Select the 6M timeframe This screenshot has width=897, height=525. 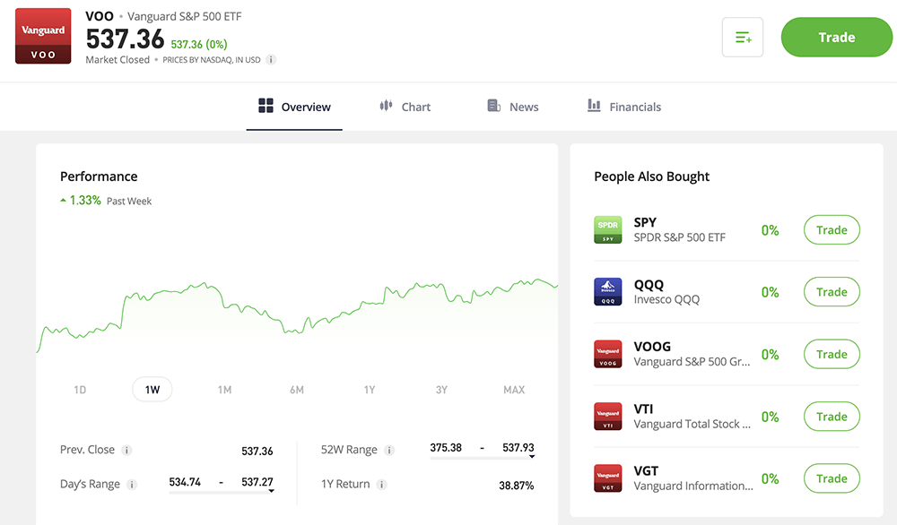297,390
